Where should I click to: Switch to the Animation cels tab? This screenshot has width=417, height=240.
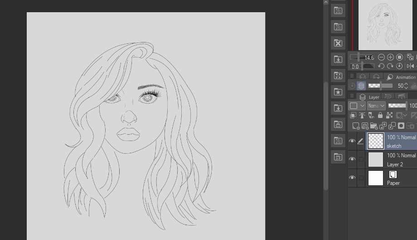point(402,77)
